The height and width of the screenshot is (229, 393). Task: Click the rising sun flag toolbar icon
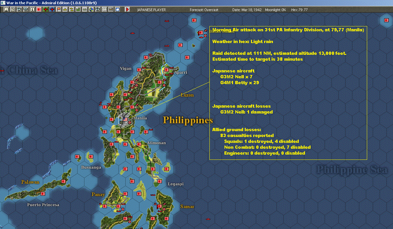coord(39,10)
